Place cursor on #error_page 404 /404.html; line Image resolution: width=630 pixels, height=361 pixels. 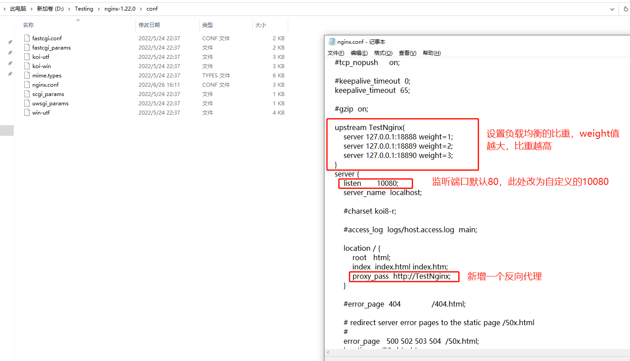[405, 304]
